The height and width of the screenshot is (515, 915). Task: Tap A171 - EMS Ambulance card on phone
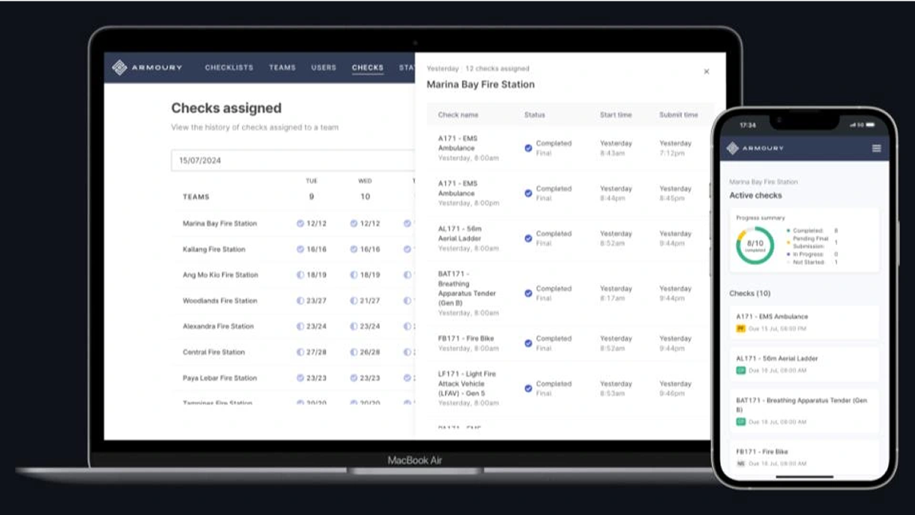click(x=804, y=322)
